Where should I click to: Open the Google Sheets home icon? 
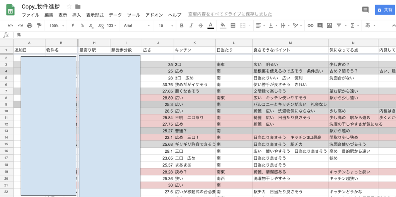(x=10, y=10)
